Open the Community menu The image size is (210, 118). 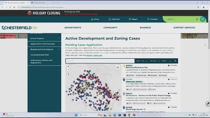click(x=110, y=28)
